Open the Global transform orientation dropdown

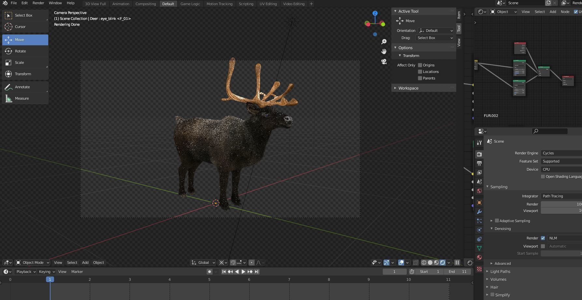203,263
